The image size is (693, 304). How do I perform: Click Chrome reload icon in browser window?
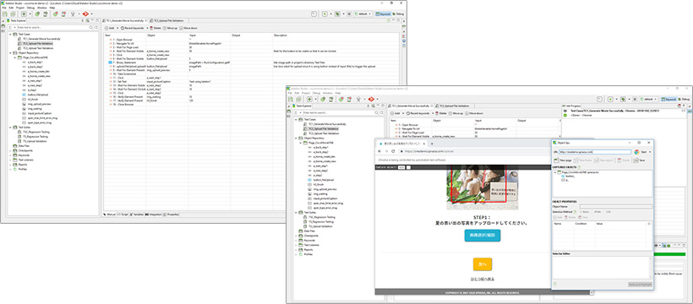(x=393, y=150)
